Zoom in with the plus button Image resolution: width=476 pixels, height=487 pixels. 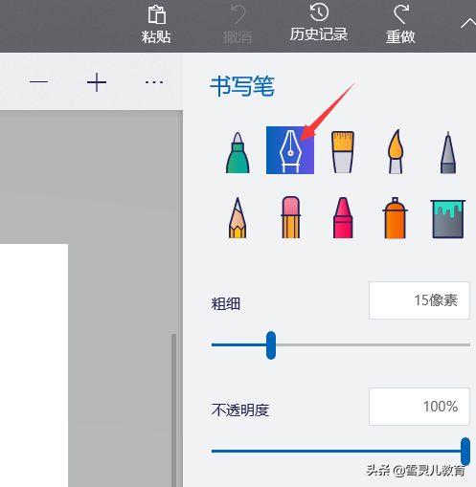[x=97, y=82]
